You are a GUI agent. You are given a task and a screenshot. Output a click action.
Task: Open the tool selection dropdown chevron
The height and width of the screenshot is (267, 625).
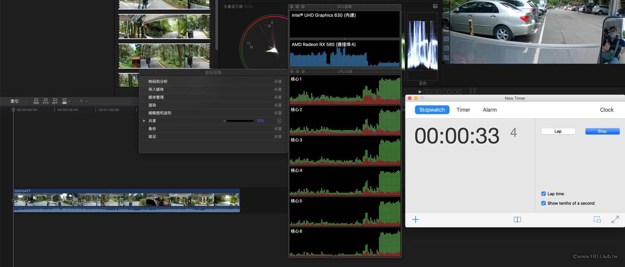87,101
